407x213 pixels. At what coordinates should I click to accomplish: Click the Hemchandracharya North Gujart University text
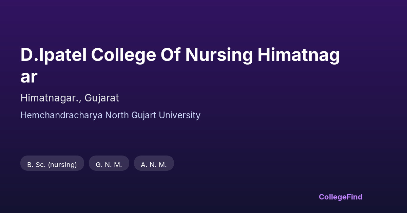pyautogui.click(x=110, y=115)
